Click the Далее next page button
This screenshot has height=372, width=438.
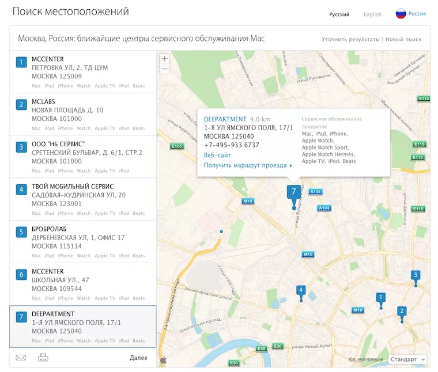[138, 358]
